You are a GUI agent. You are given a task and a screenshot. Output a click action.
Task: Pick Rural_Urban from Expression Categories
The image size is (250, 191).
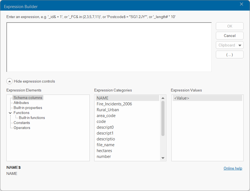click(108, 110)
